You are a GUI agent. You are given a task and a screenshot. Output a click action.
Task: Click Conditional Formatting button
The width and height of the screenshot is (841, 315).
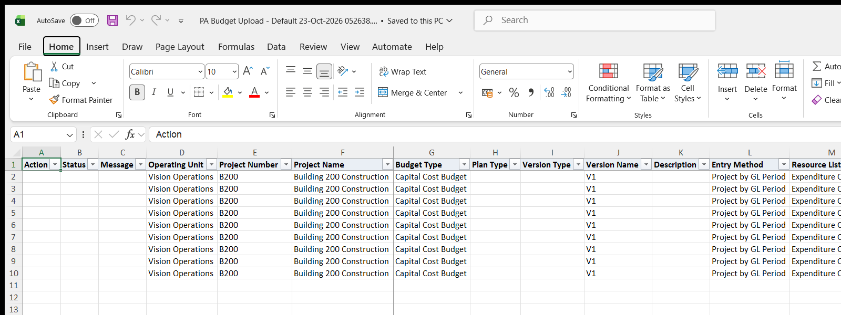click(x=608, y=83)
